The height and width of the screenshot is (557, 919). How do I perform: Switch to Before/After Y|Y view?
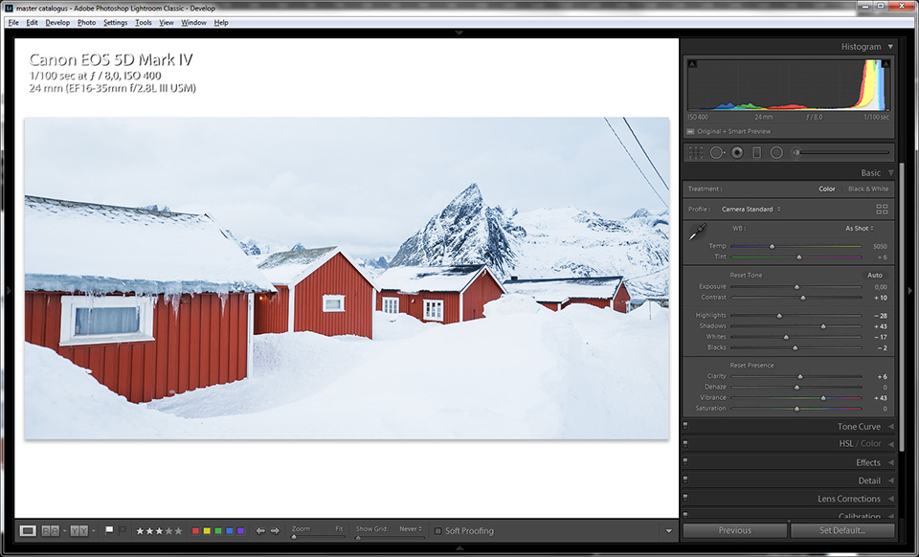(x=79, y=530)
